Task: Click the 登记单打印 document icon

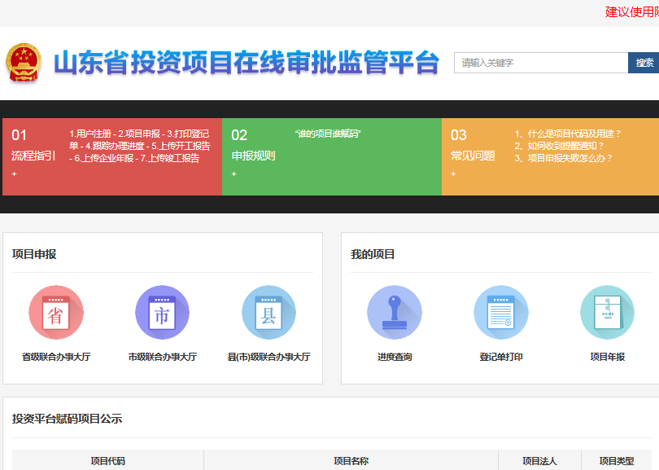Action: click(500, 313)
